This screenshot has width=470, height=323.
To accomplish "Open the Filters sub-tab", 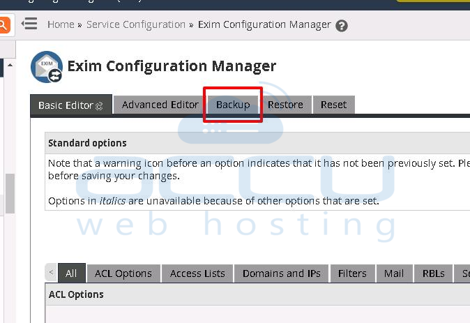I will (x=352, y=273).
